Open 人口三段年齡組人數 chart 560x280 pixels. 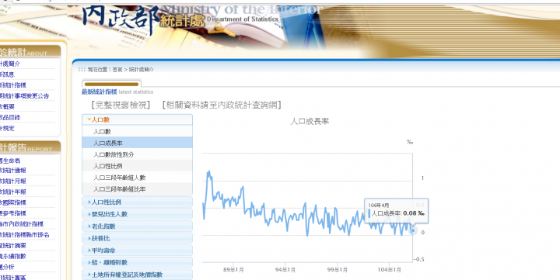pos(137,178)
